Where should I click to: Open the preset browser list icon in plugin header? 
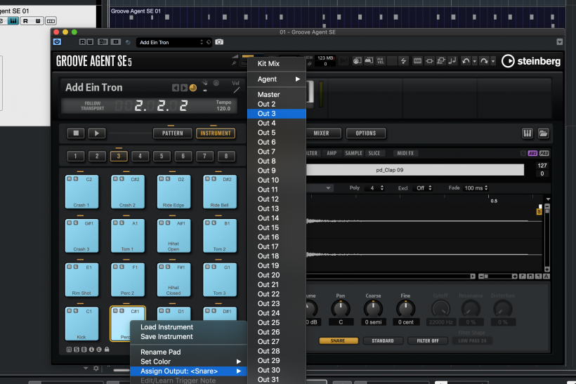coord(116,42)
